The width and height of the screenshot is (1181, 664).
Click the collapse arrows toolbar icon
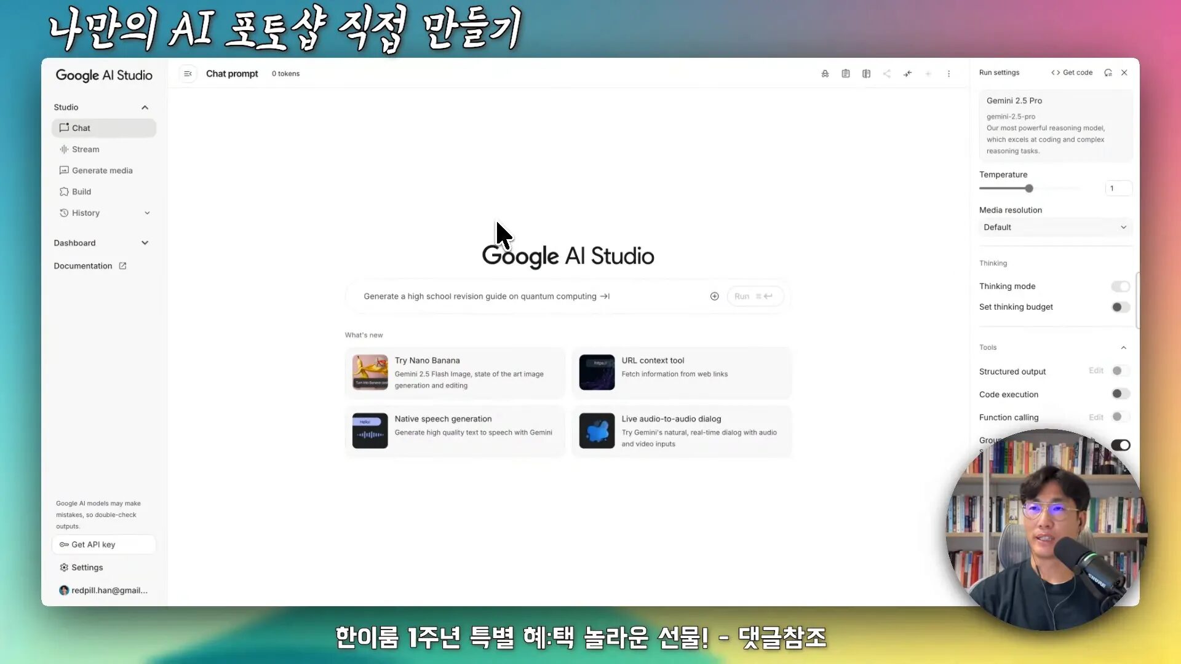(x=907, y=74)
